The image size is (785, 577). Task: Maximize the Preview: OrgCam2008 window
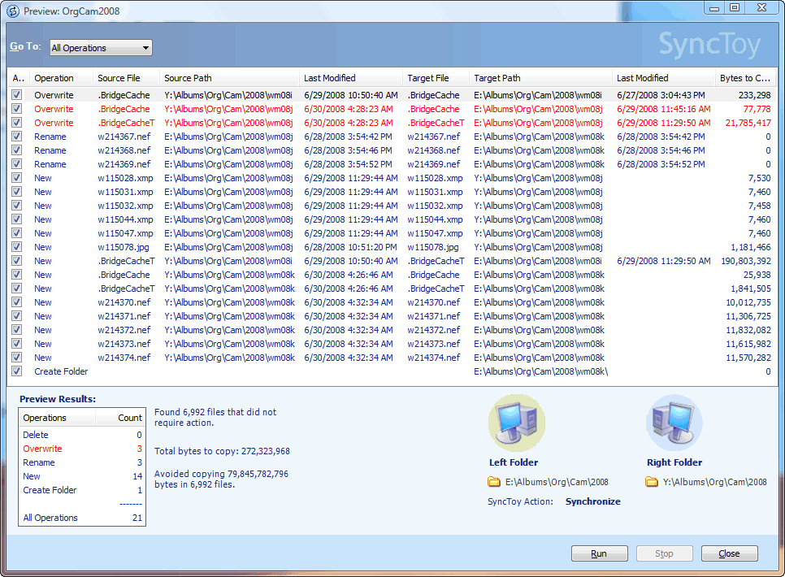[x=735, y=7]
